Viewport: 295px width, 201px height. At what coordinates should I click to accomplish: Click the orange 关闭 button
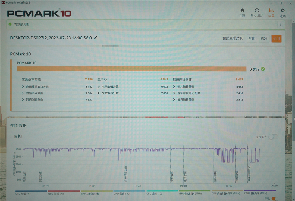pyautogui.click(x=276, y=39)
